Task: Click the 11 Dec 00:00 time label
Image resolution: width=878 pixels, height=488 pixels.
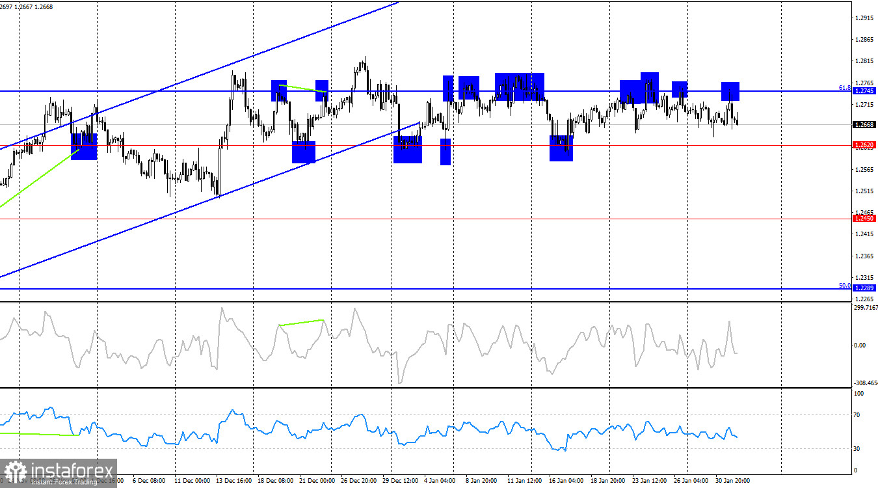Action: (x=192, y=481)
